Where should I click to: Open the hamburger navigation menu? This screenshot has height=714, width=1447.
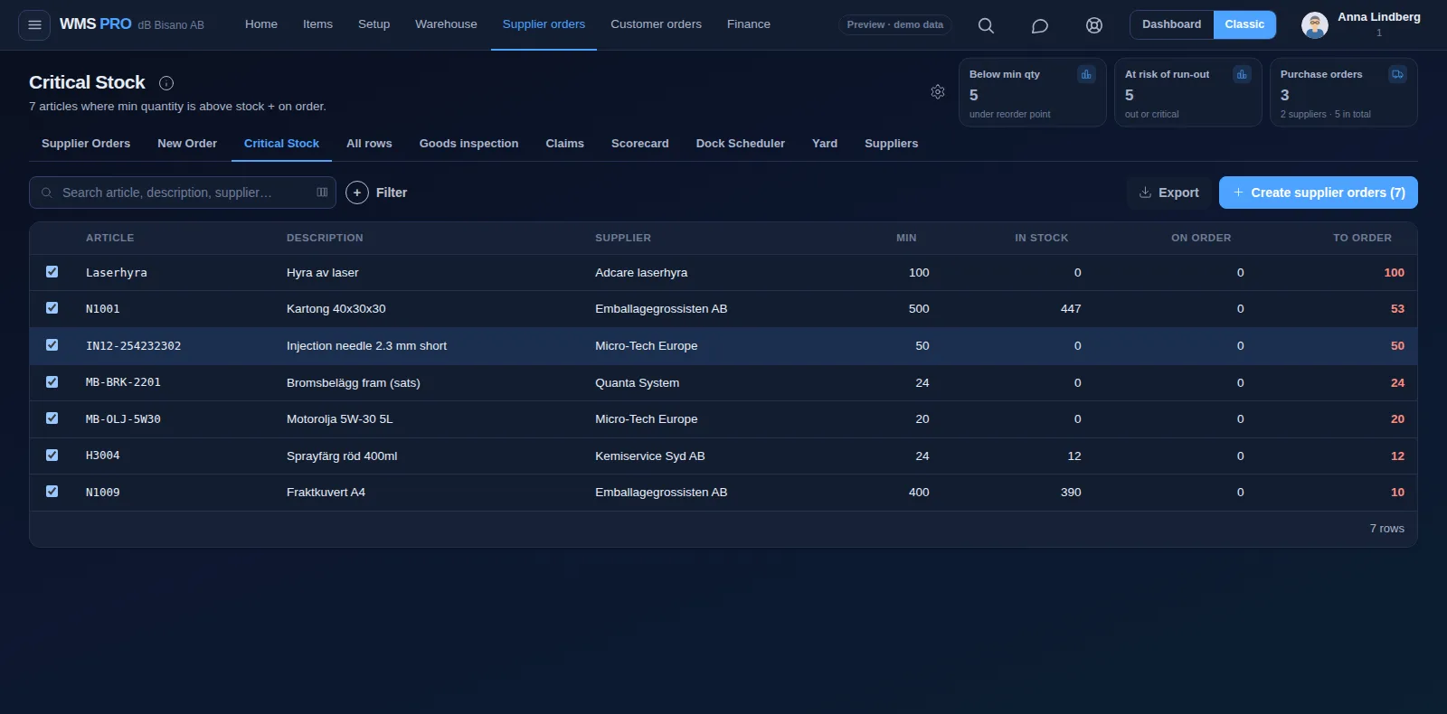[34, 24]
